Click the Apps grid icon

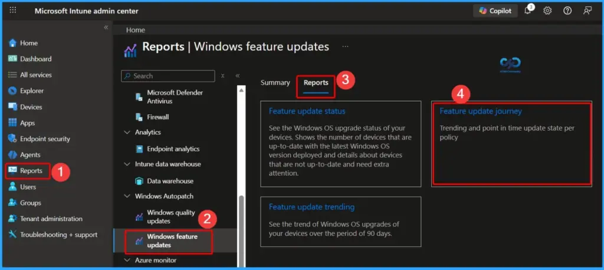13,123
